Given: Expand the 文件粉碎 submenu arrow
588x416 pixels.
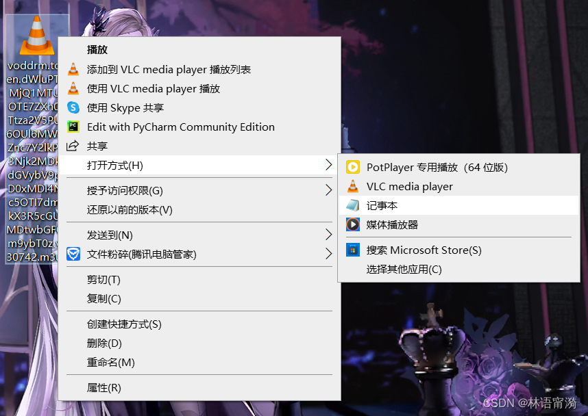Looking at the screenshot, I should coord(328,254).
